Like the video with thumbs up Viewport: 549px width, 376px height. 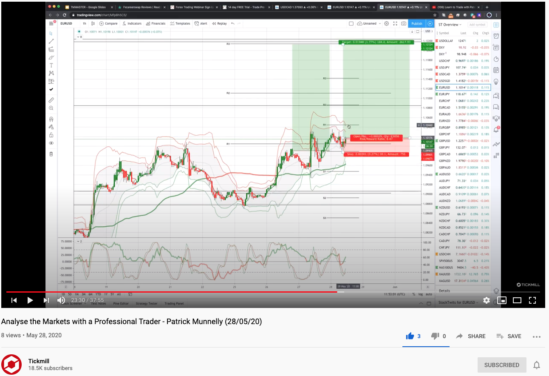[410, 336]
